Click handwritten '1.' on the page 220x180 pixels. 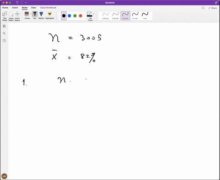click(24, 82)
